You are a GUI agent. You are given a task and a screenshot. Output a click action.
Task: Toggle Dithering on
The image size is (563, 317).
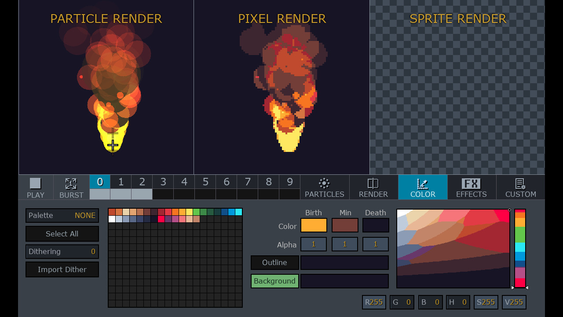62,251
